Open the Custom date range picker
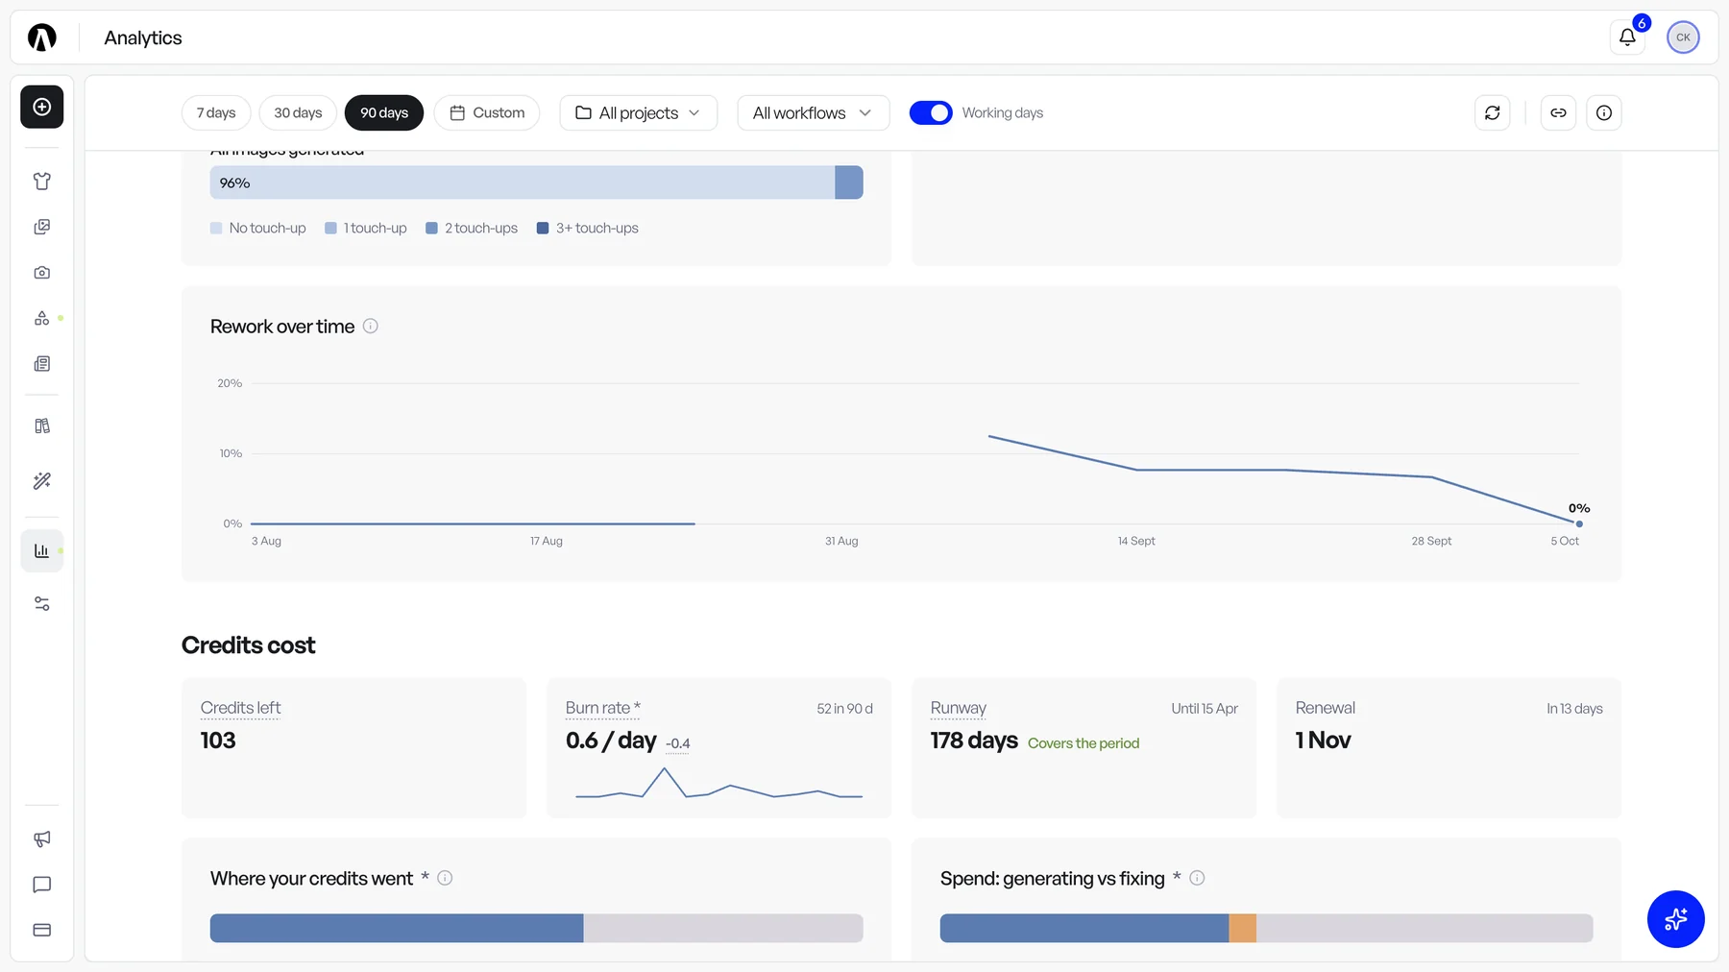This screenshot has width=1729, height=972. tap(487, 112)
